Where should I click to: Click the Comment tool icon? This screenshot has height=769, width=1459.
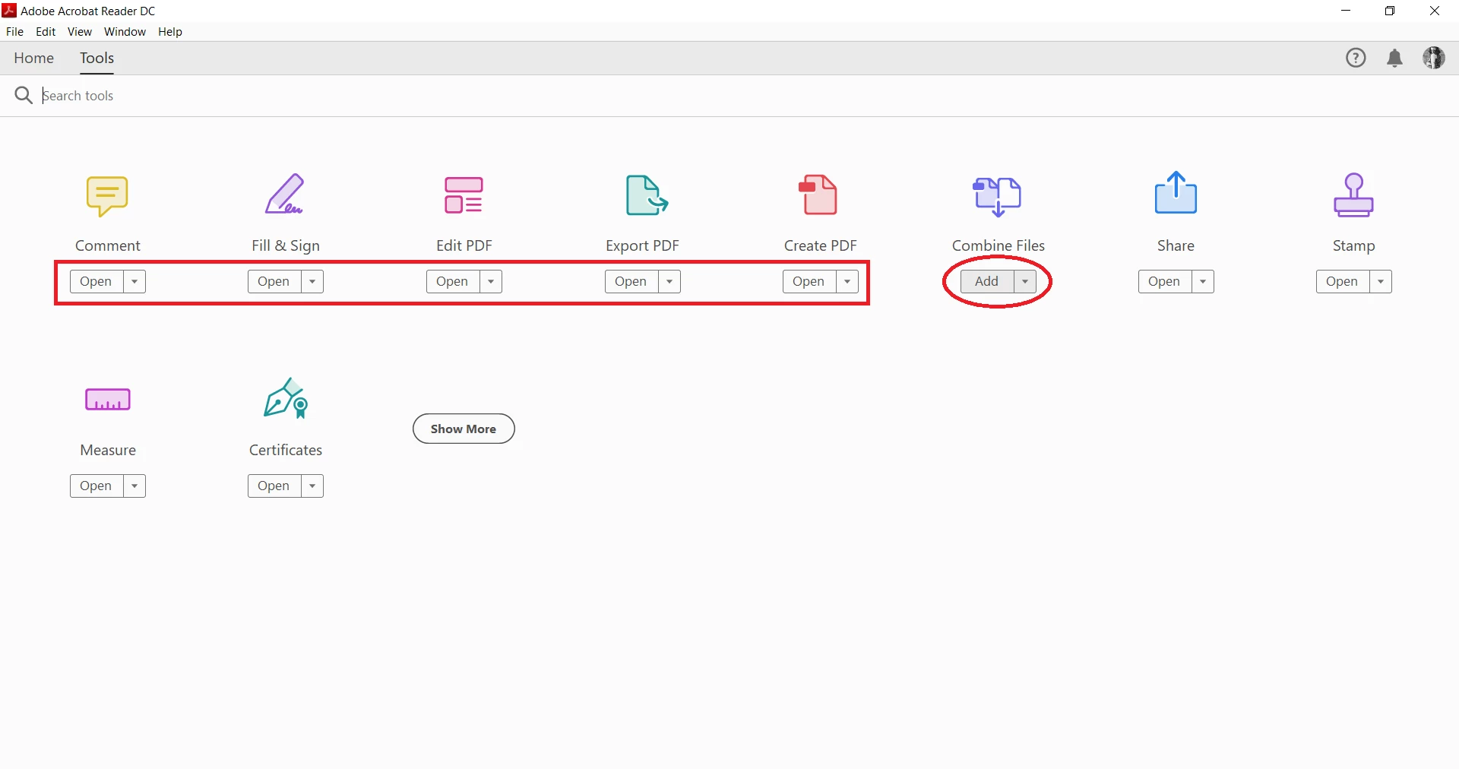click(107, 196)
